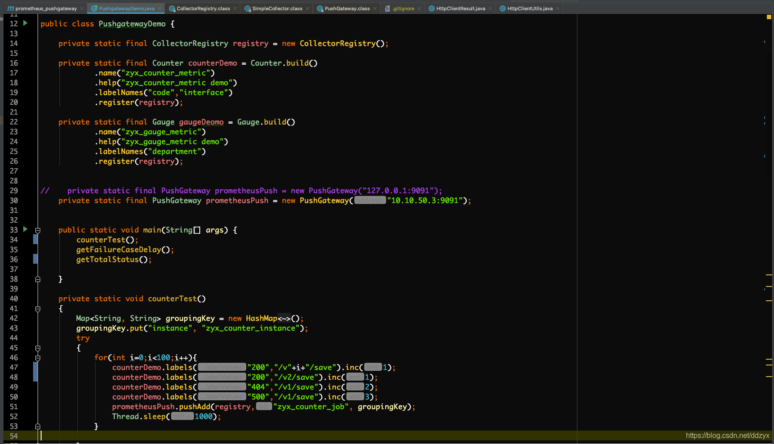Click the counterDemo field declaration name
This screenshot has width=774, height=444.
pos(212,63)
